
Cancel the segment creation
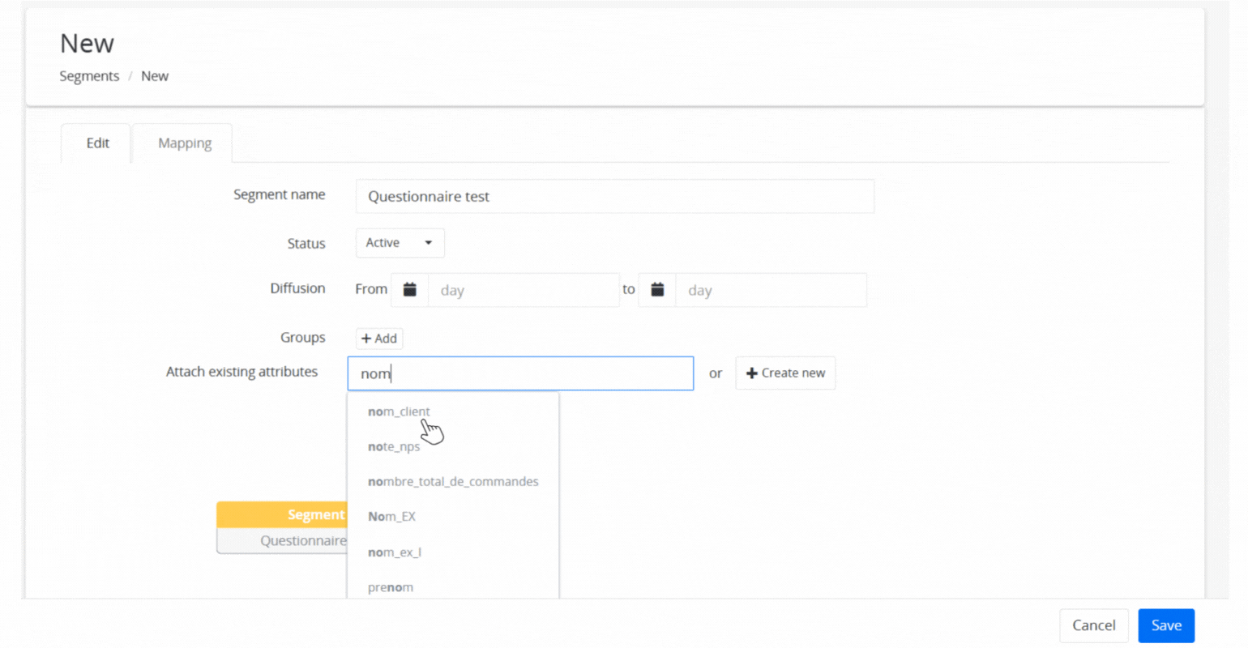click(1093, 625)
